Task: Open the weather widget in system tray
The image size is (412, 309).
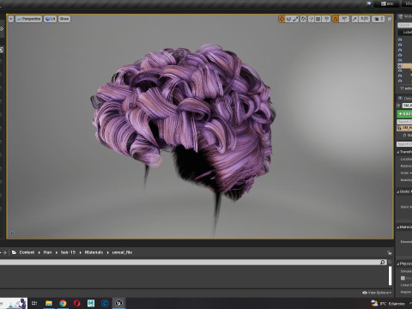Action: (x=389, y=303)
